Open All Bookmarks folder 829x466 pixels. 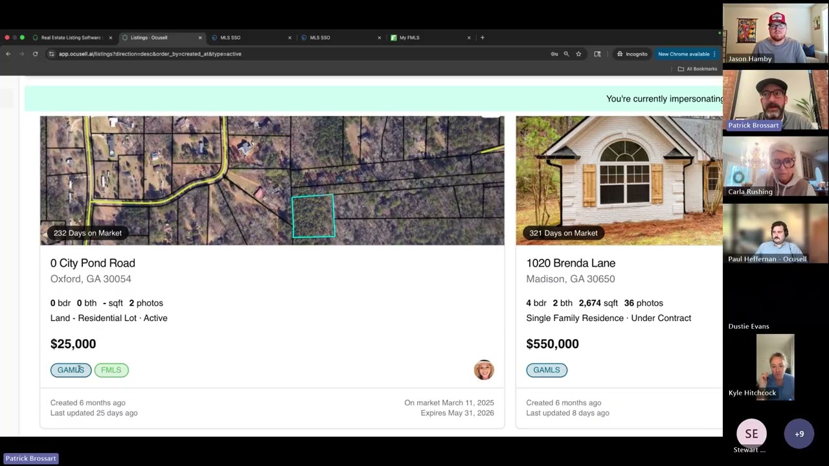698,69
